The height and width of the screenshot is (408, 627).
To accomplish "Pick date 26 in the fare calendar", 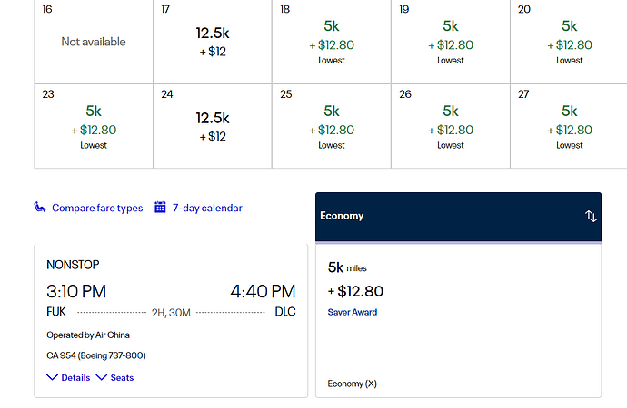I will coord(450,126).
